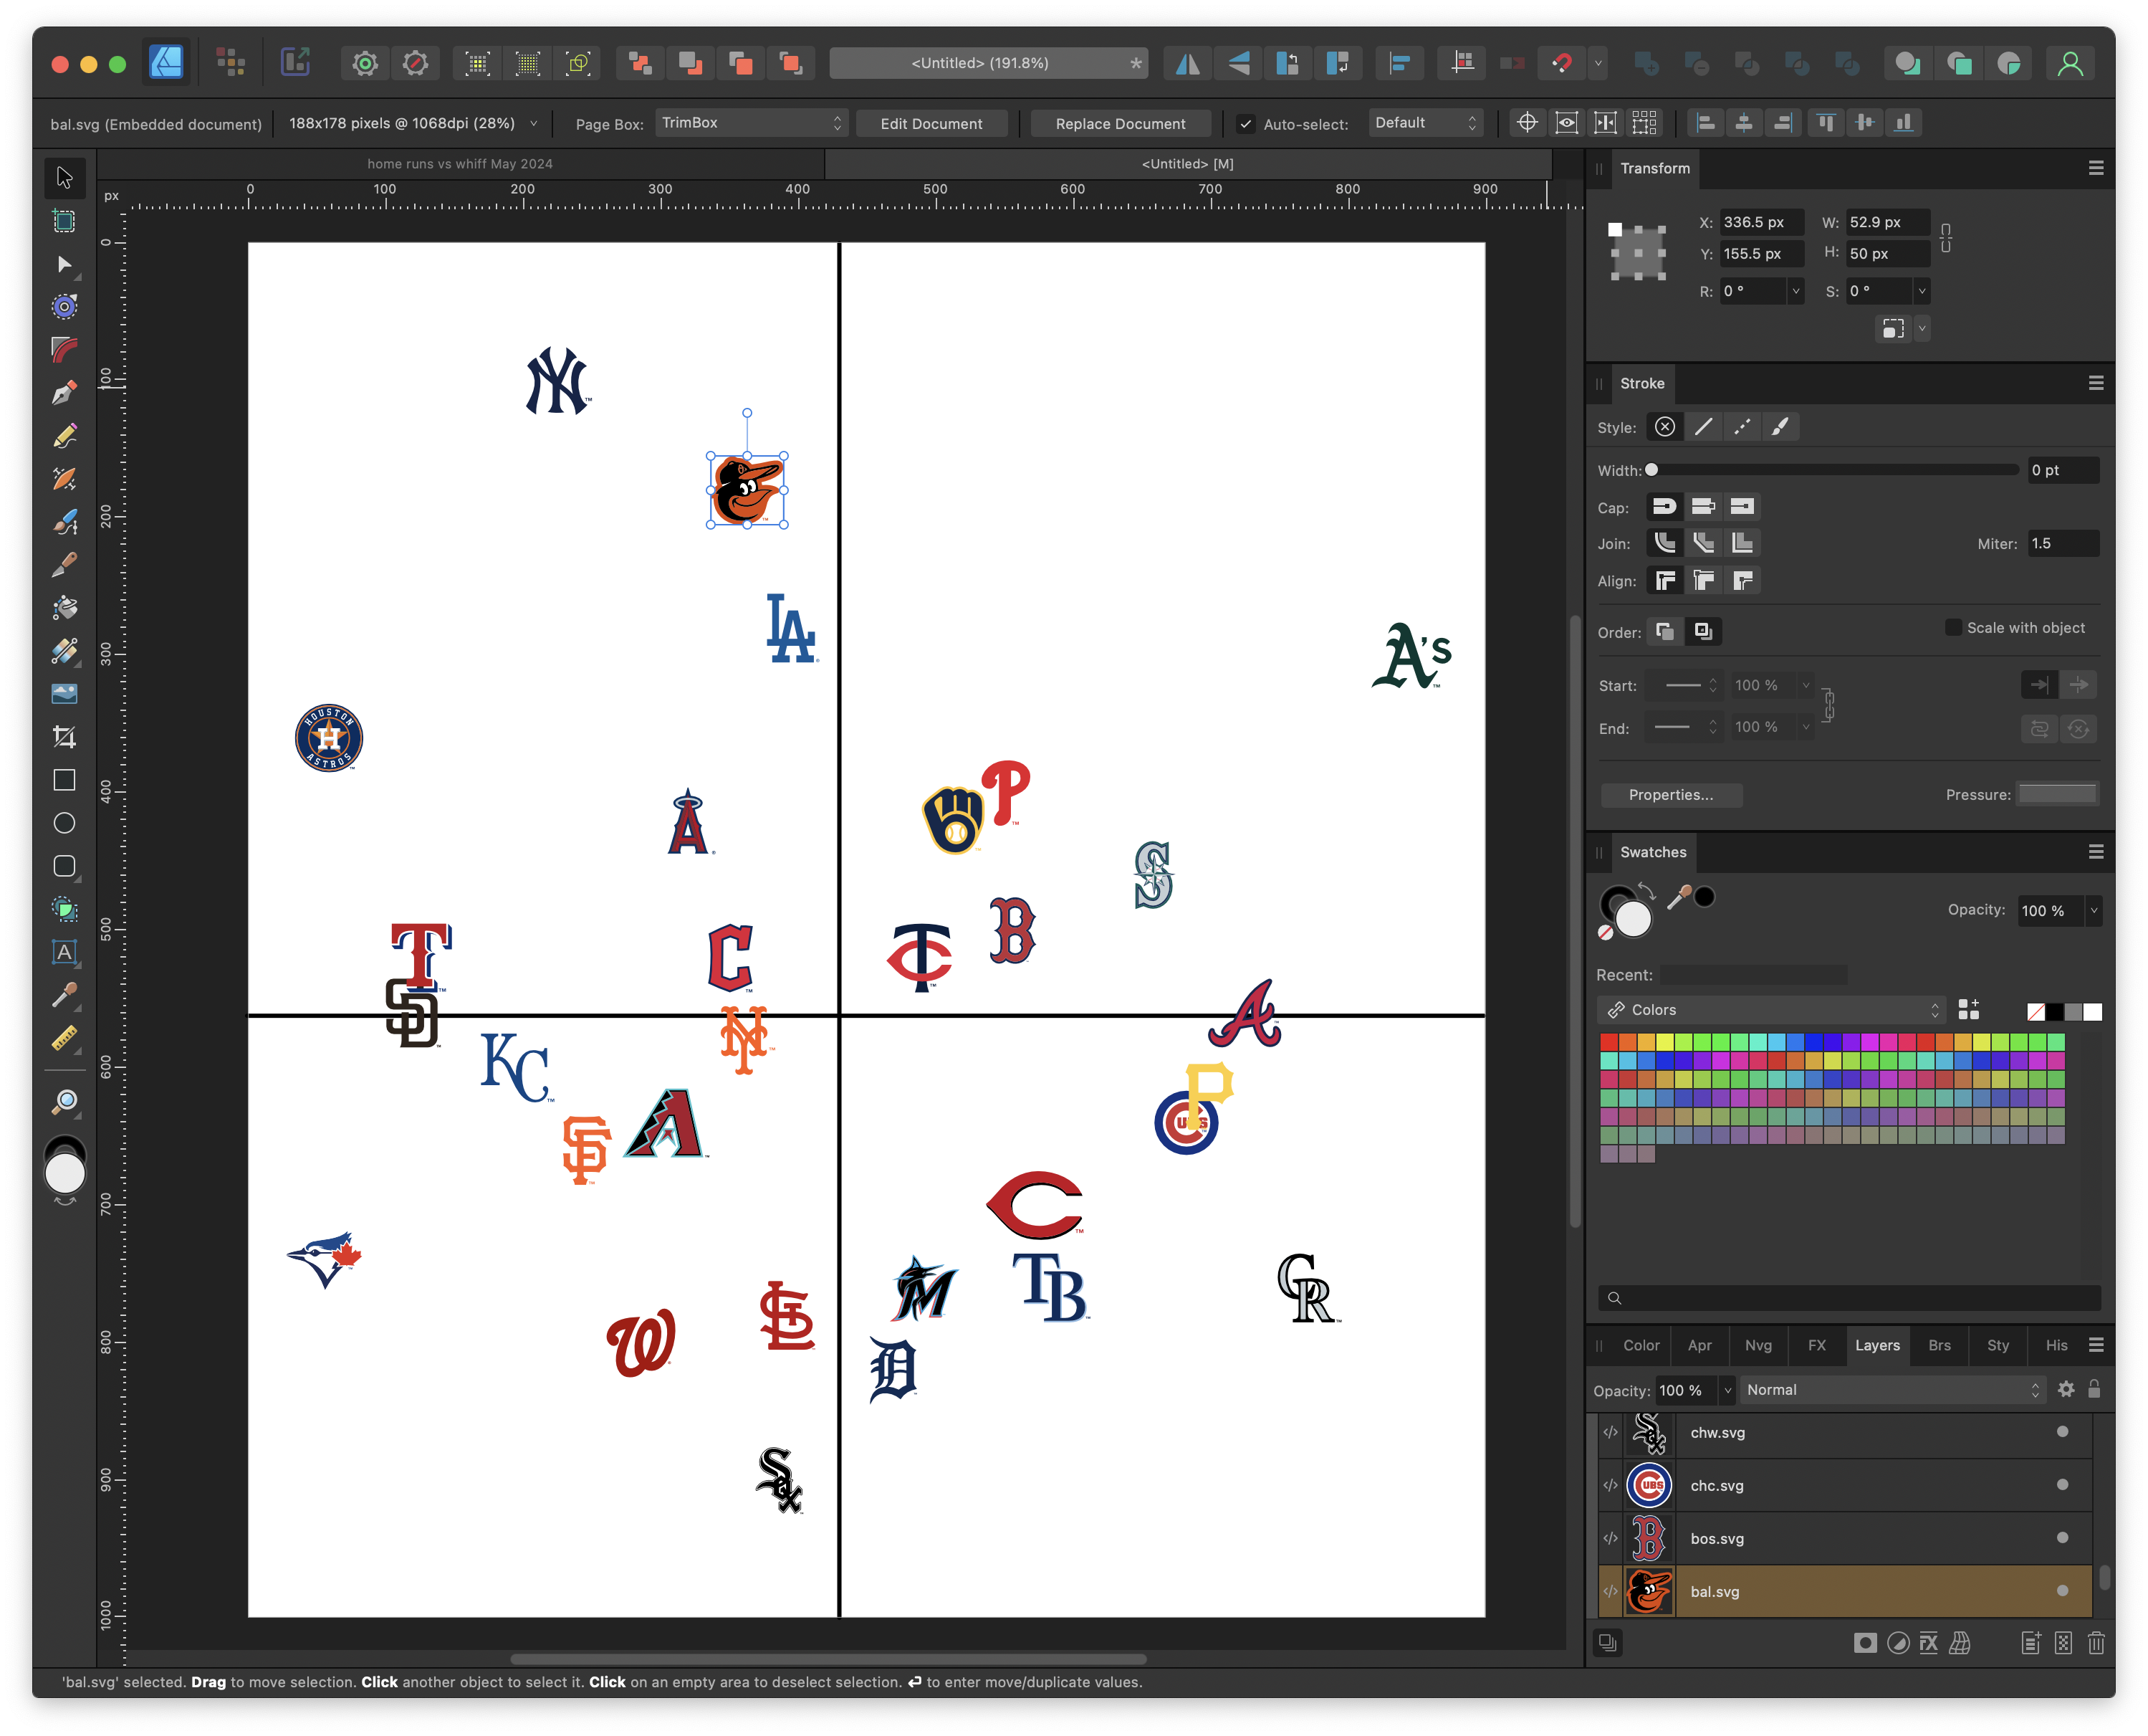2148x1736 pixels.
Task: Select the Pen tool
Action: click(64, 392)
